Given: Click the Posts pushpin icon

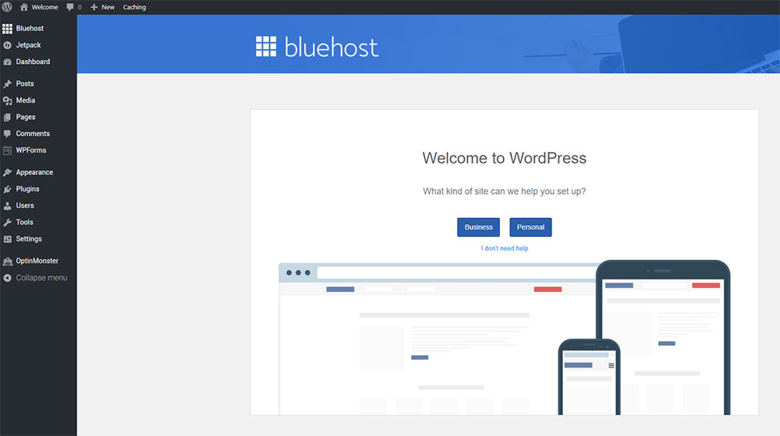Looking at the screenshot, I should tap(7, 84).
